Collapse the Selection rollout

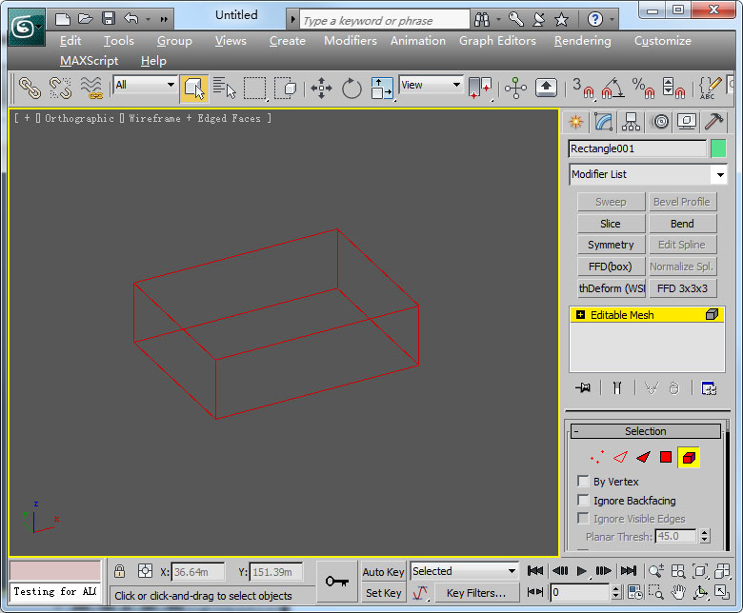pos(646,431)
